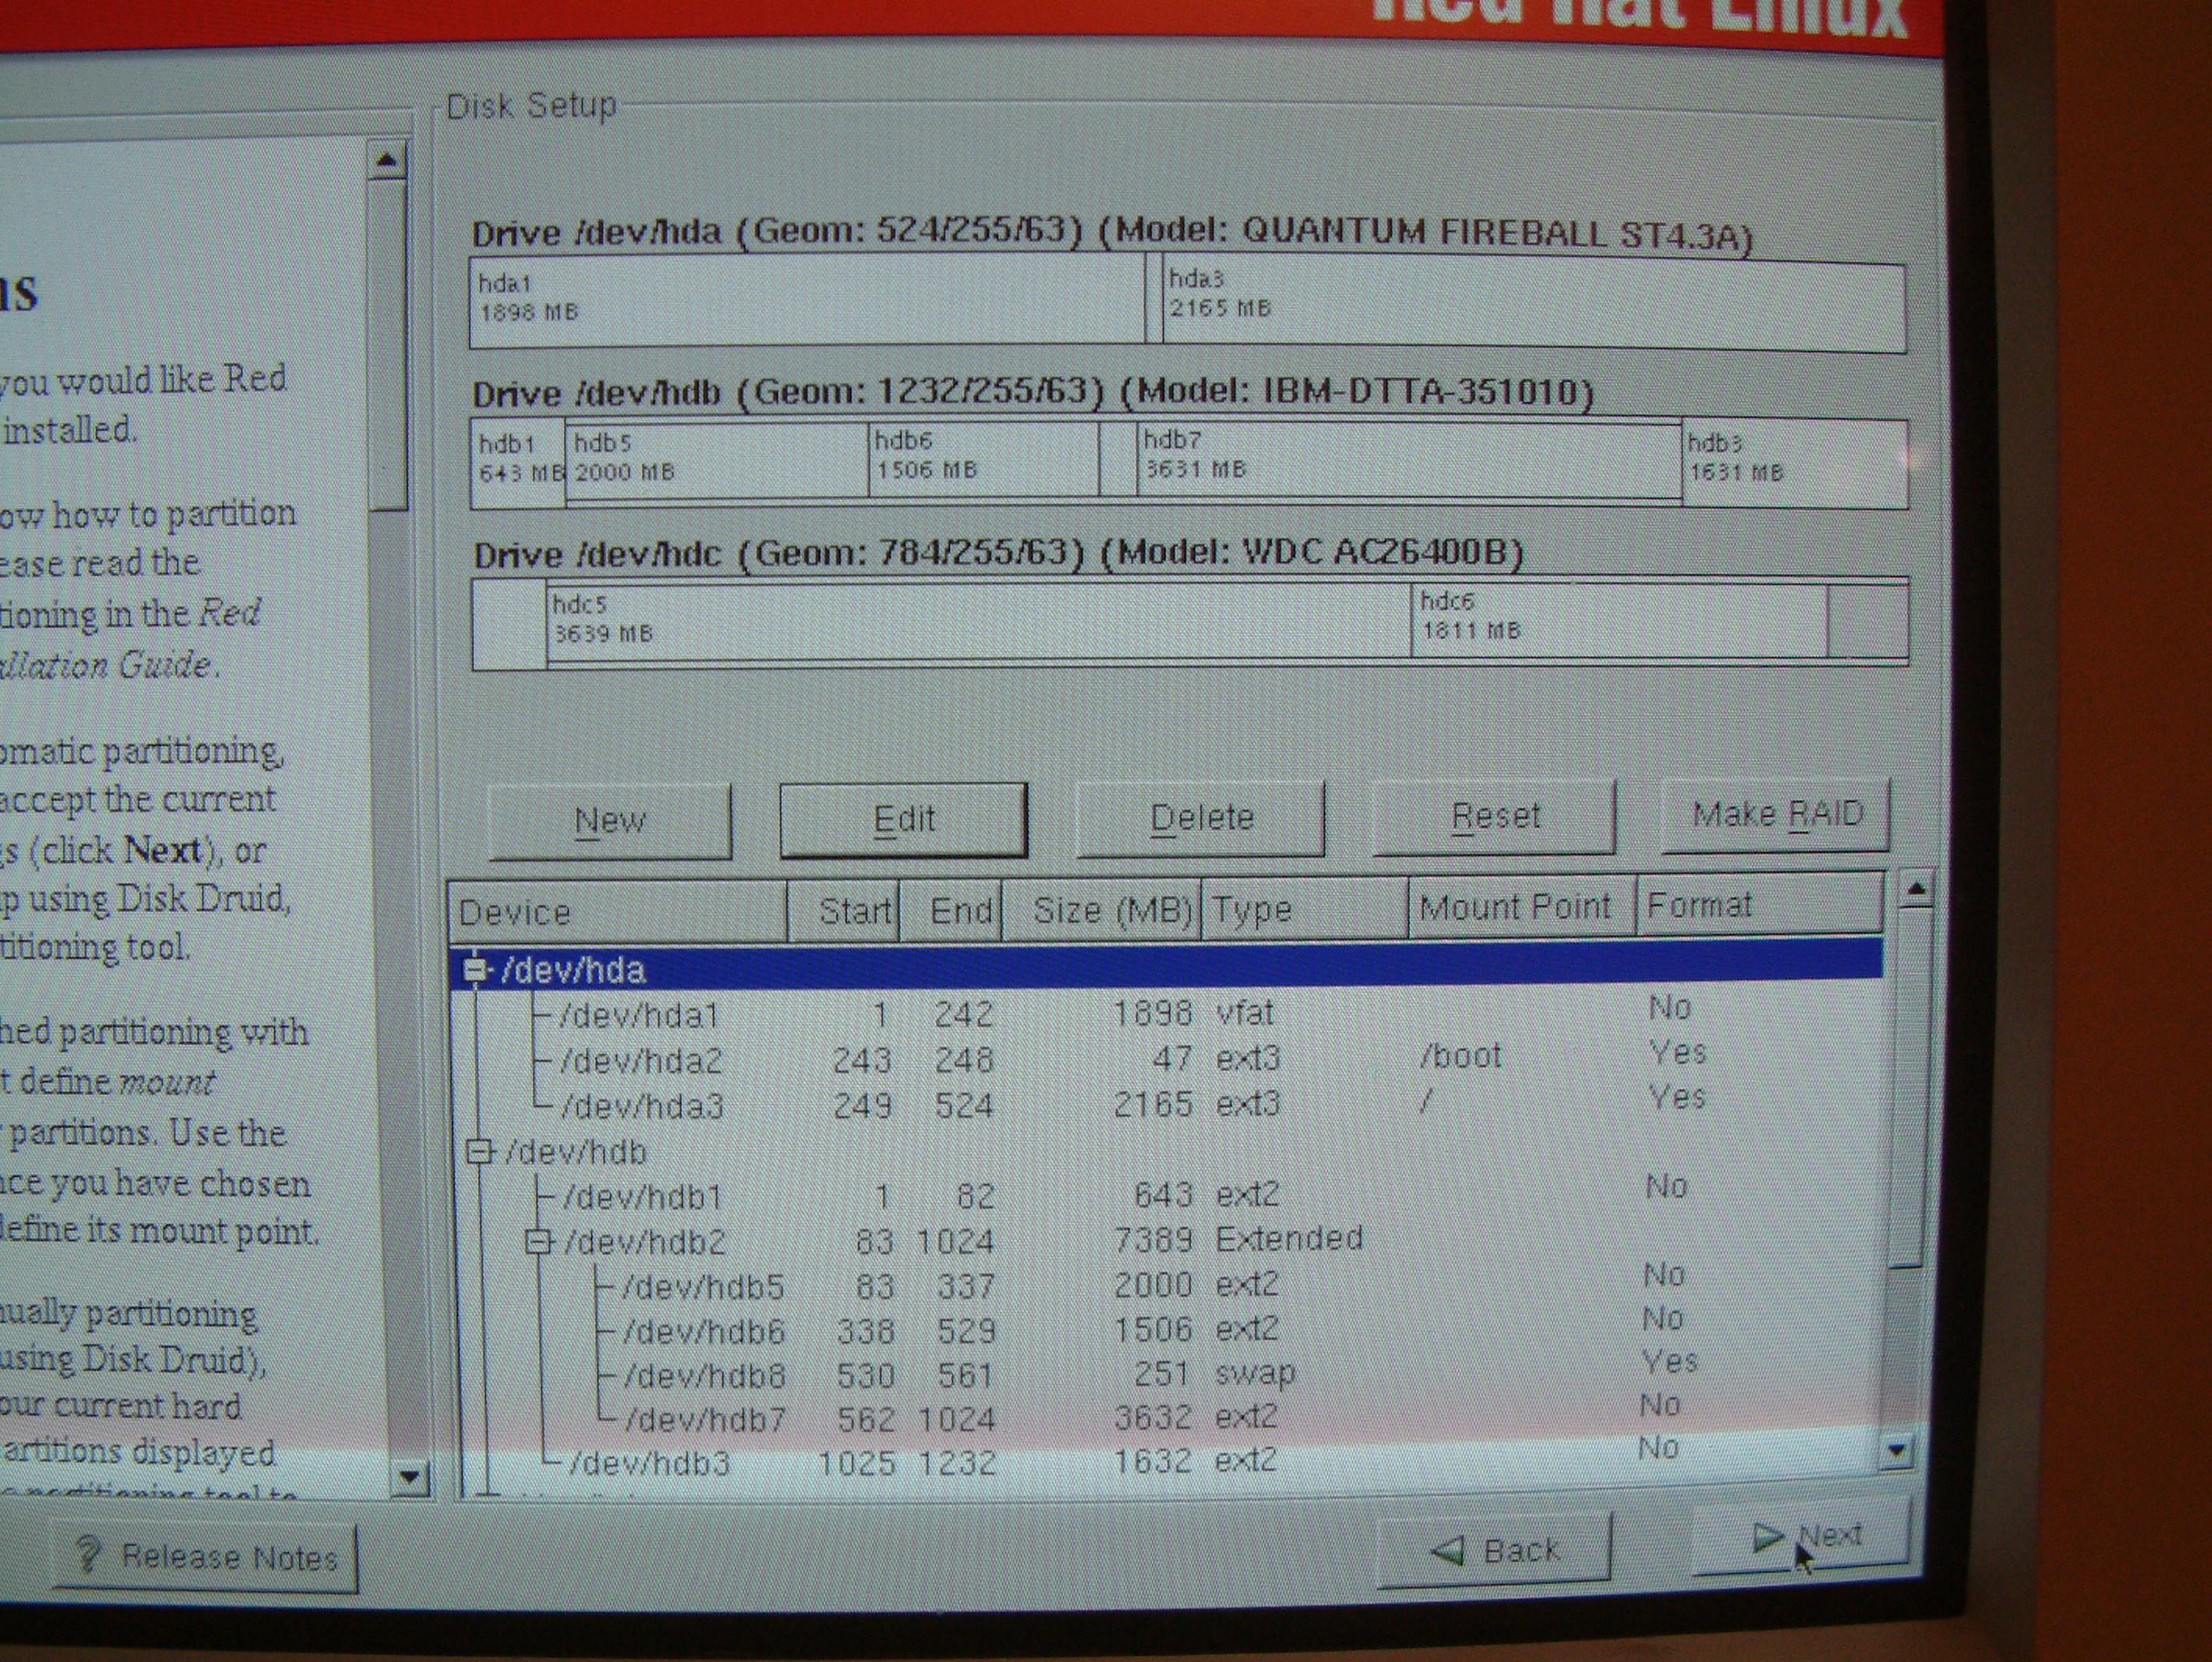Image resolution: width=2212 pixels, height=1662 pixels.
Task: Click the /boot mount point cell
Action: [x=1460, y=1056]
